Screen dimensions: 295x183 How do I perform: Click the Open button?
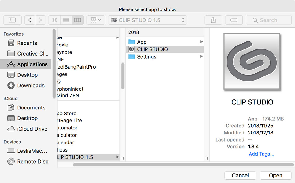tap(276, 175)
